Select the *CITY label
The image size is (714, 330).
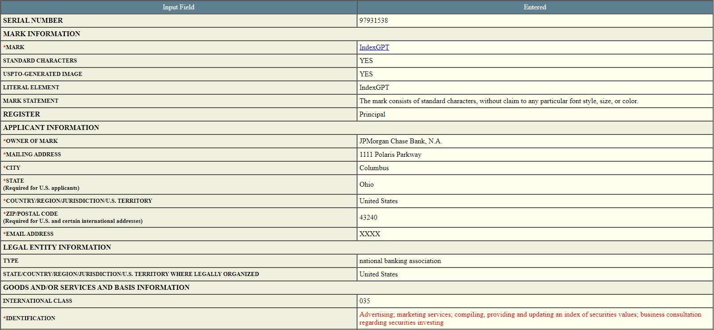(12, 168)
